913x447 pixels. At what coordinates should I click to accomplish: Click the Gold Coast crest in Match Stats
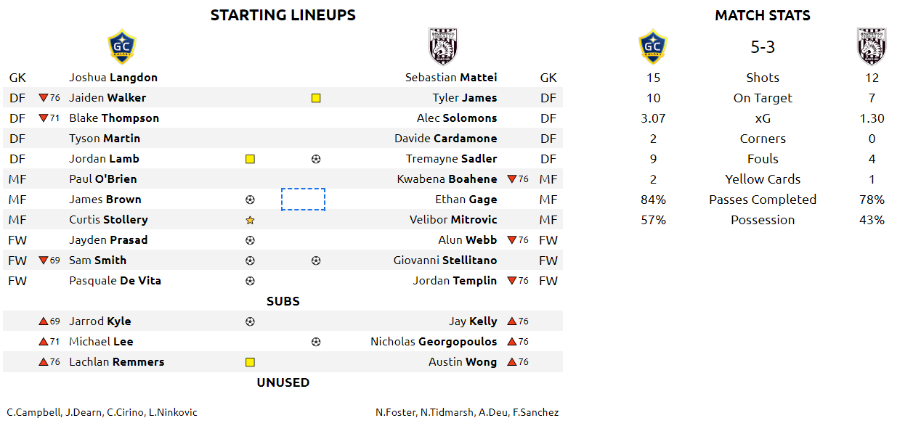click(x=653, y=46)
